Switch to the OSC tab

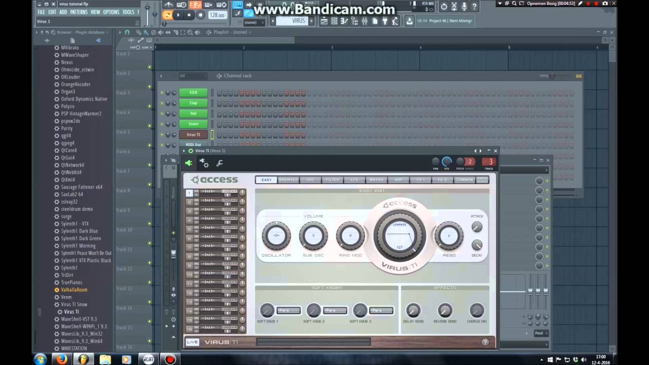coord(310,180)
